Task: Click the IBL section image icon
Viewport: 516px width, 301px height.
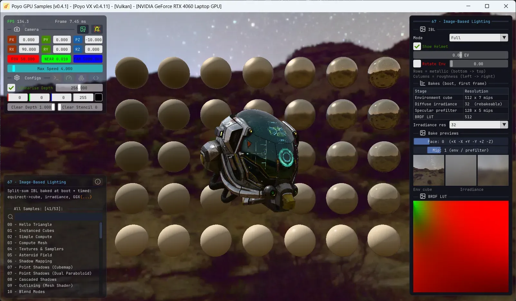Action: click(423, 29)
